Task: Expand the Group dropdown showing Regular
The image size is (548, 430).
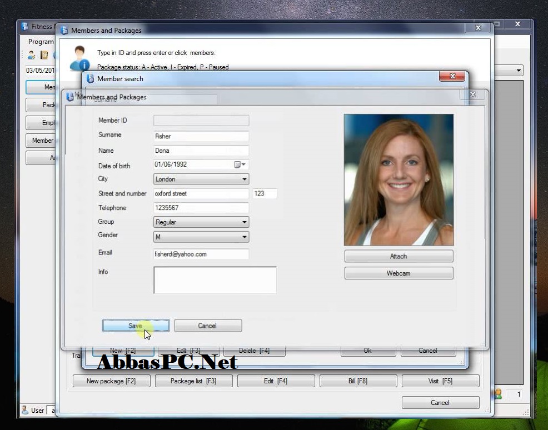Action: (x=245, y=222)
